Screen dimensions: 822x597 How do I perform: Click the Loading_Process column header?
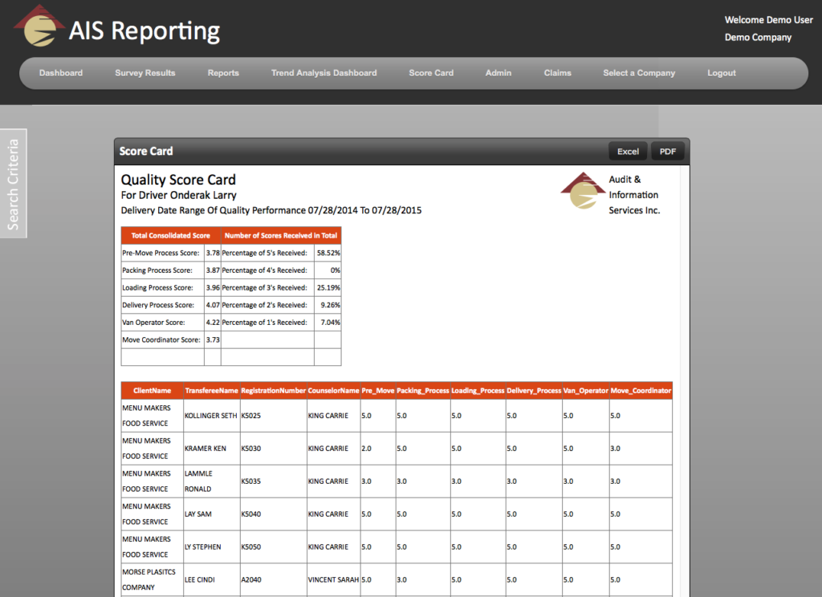[x=478, y=391]
